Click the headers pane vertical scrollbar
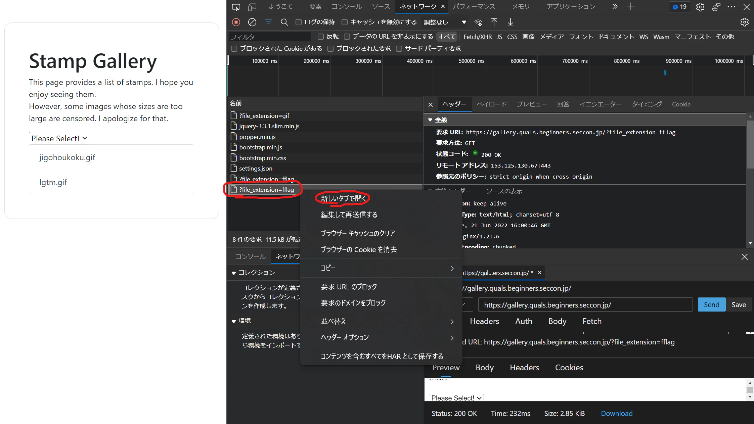The width and height of the screenshot is (754, 424). tap(750, 144)
